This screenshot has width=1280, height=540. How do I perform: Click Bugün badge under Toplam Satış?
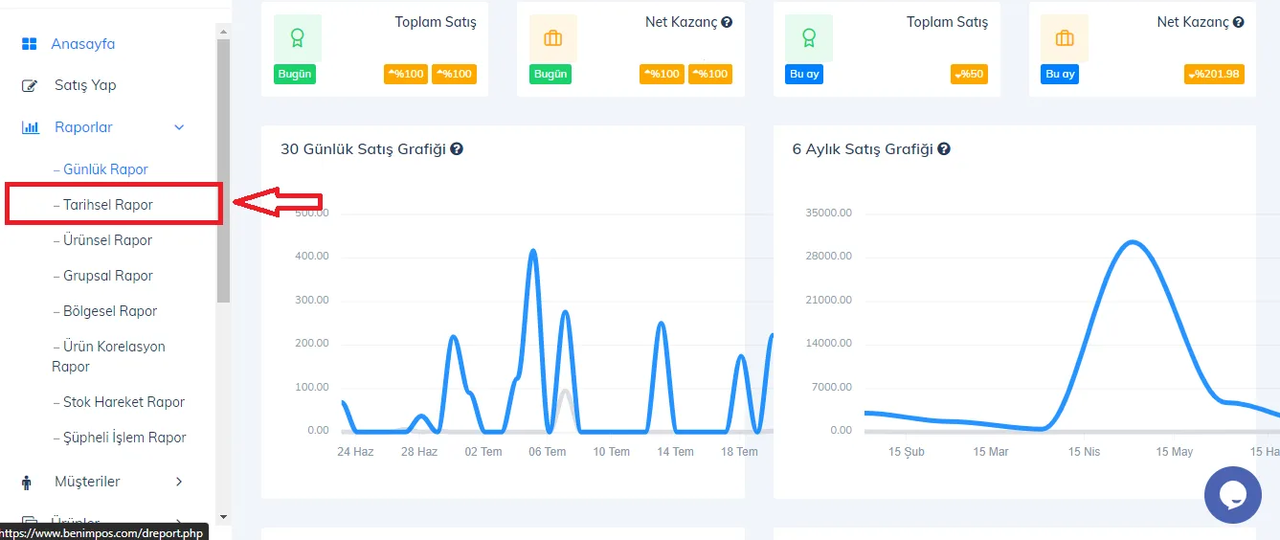[x=295, y=74]
